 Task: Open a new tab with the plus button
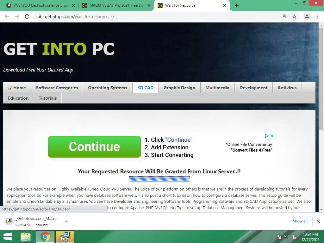(237, 6)
